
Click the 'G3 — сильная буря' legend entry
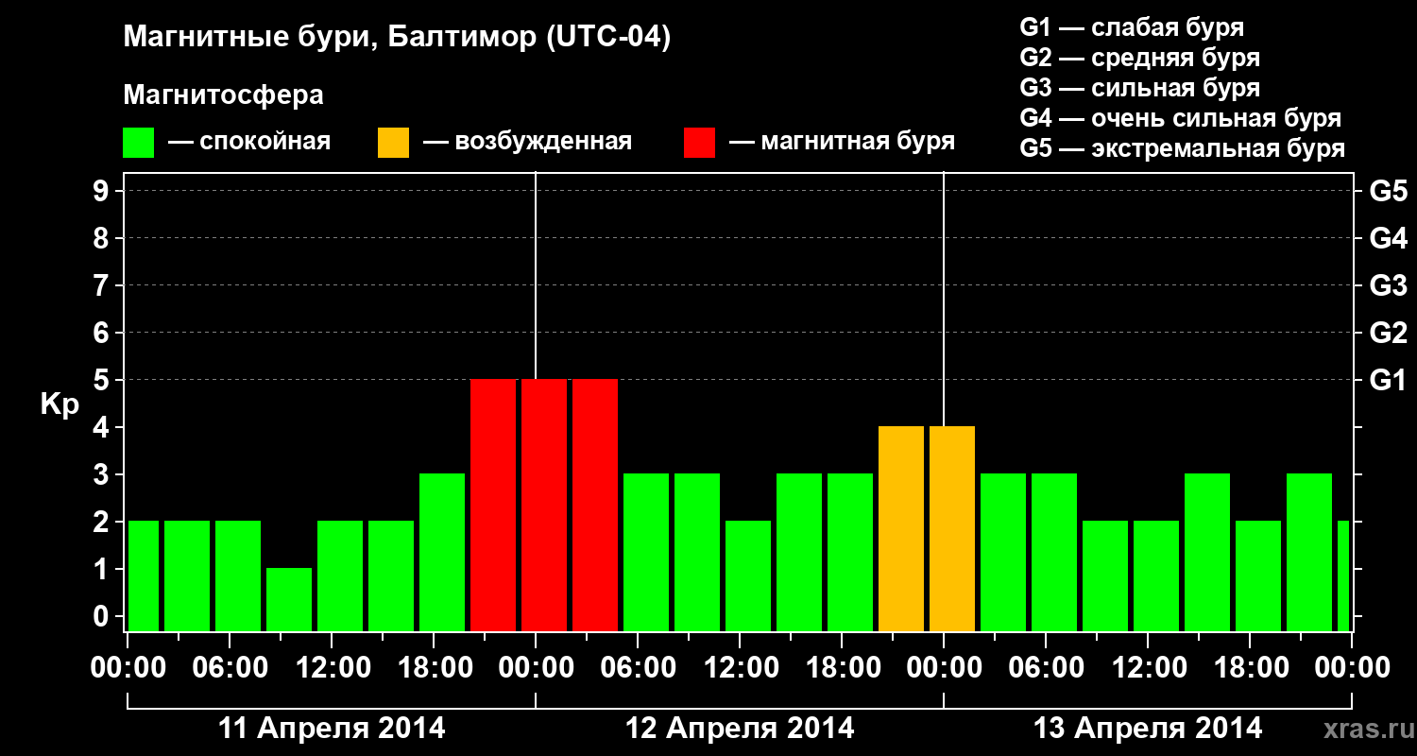coord(1139,88)
